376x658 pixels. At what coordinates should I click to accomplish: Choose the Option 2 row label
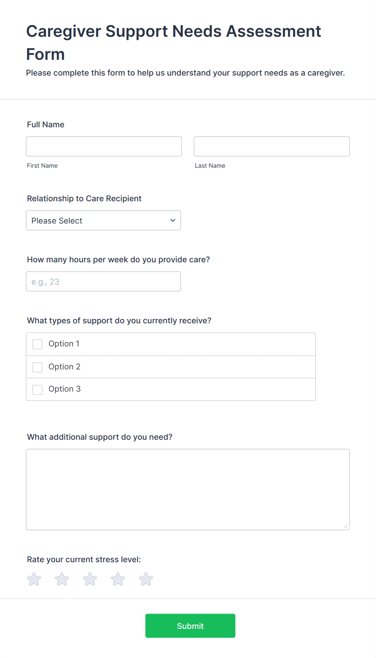point(64,367)
